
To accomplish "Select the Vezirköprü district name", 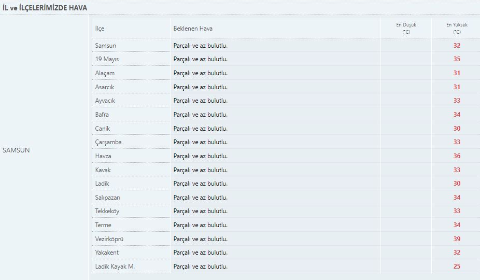I will (x=109, y=239).
